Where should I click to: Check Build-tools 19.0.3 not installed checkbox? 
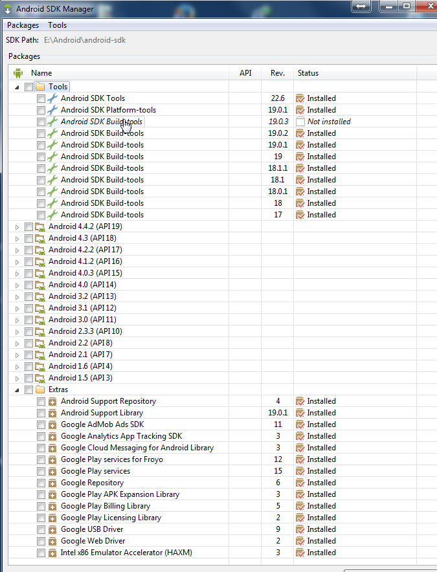(x=41, y=122)
